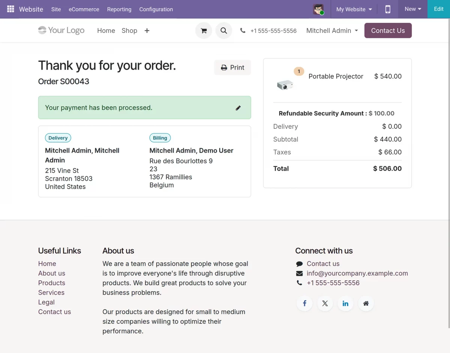
Task: Open Contact us link under Useful Links
Action: click(x=54, y=312)
